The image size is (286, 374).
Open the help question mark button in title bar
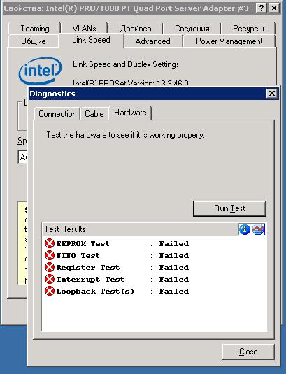262,8
